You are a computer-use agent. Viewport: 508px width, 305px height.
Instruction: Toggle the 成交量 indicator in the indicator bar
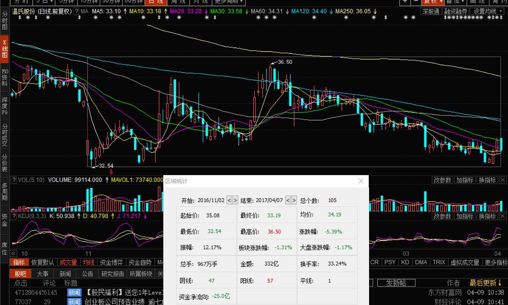click(x=69, y=262)
